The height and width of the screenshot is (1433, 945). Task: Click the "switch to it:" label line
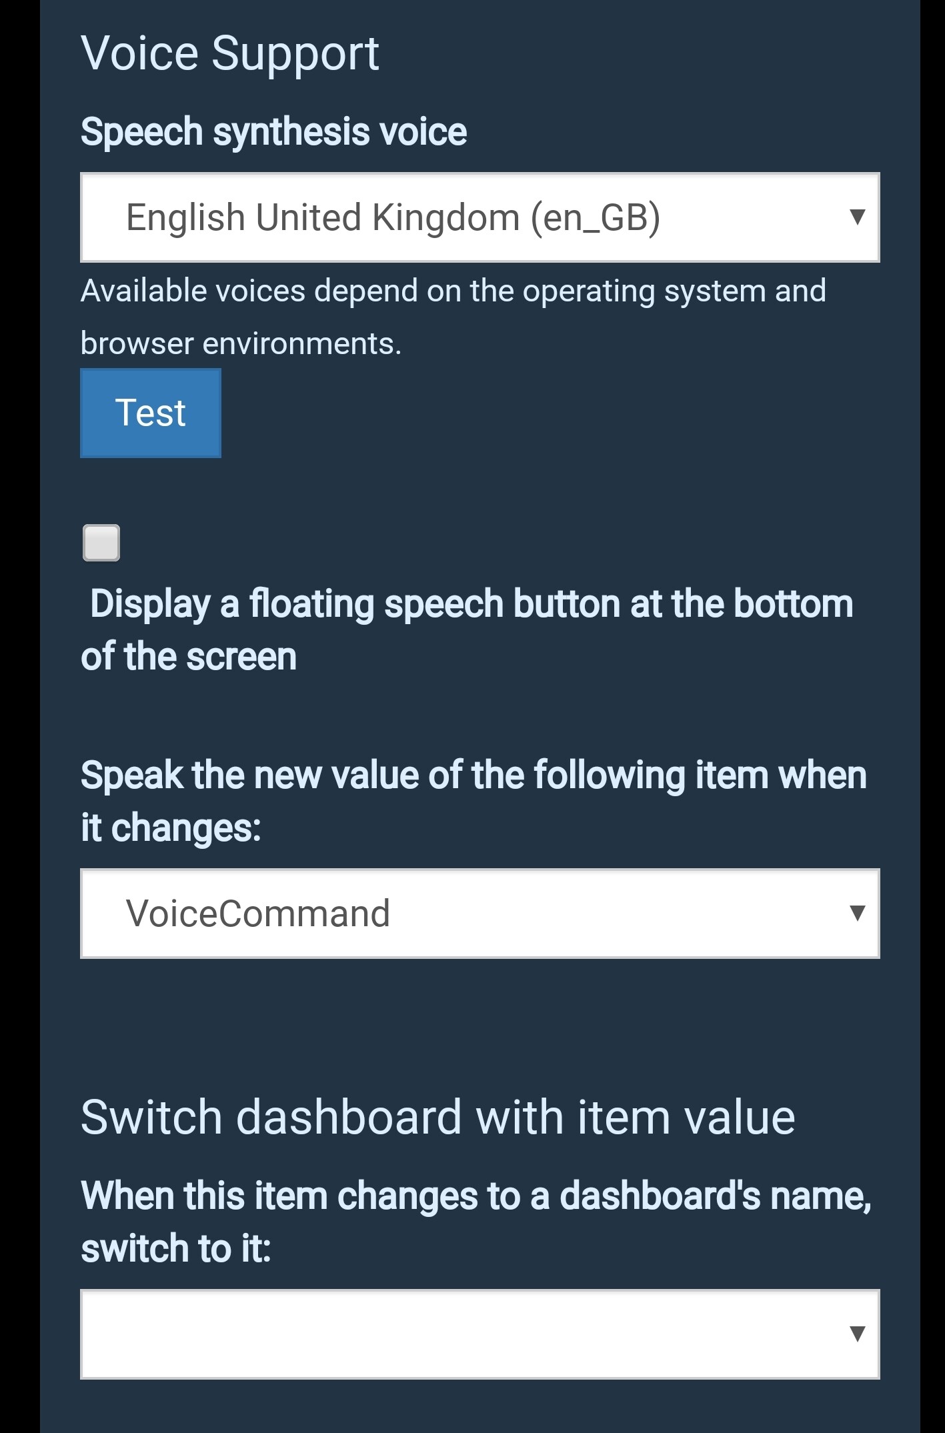click(176, 1248)
